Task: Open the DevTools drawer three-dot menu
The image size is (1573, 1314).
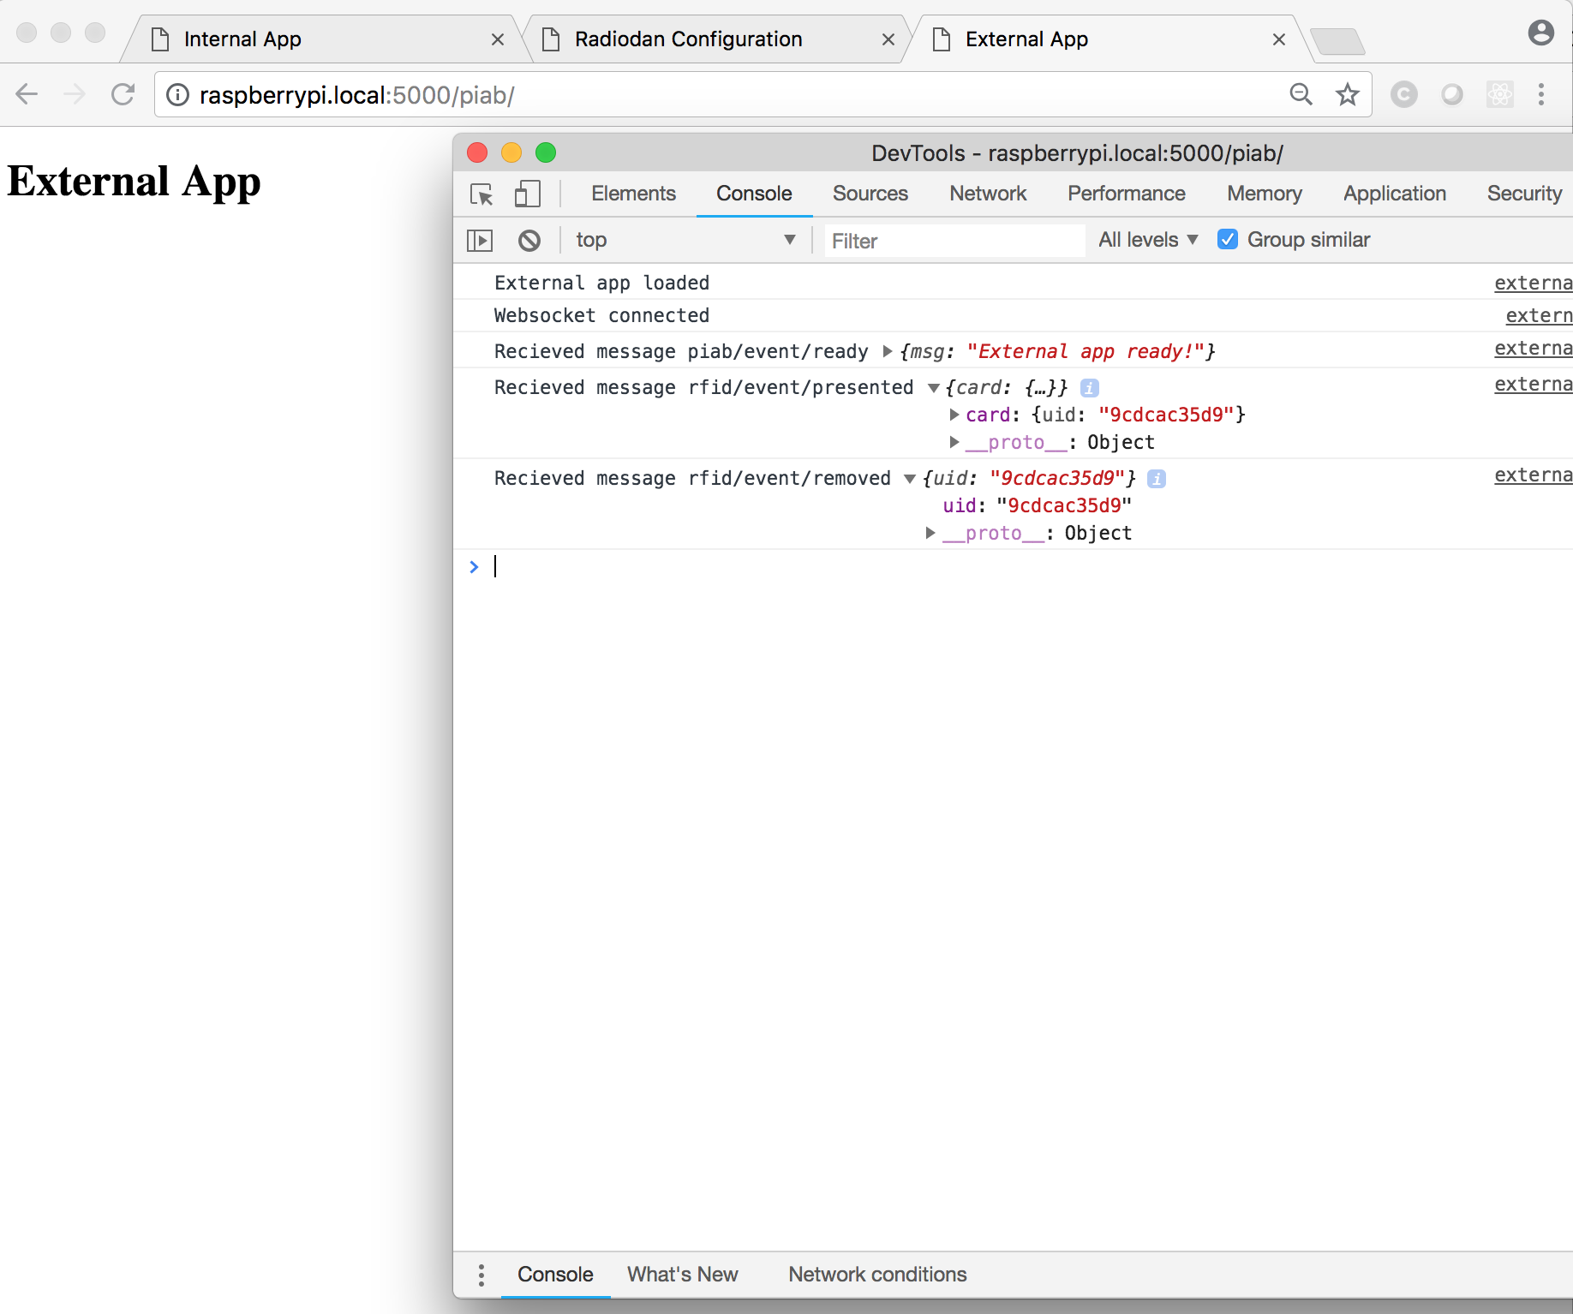Action: click(481, 1275)
